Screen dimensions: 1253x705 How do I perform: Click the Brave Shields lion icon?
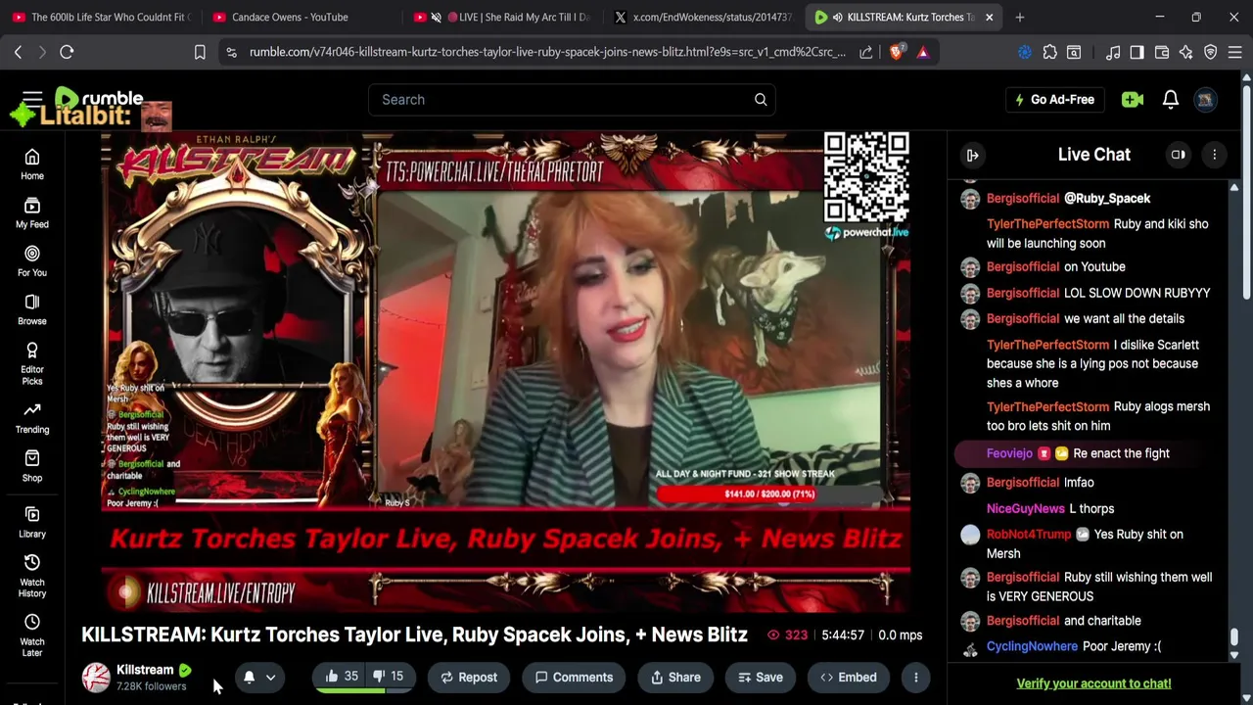[x=896, y=52]
